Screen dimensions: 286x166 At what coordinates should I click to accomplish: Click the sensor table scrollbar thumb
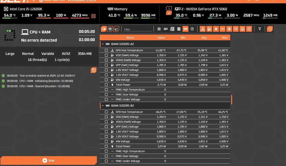[231, 99]
